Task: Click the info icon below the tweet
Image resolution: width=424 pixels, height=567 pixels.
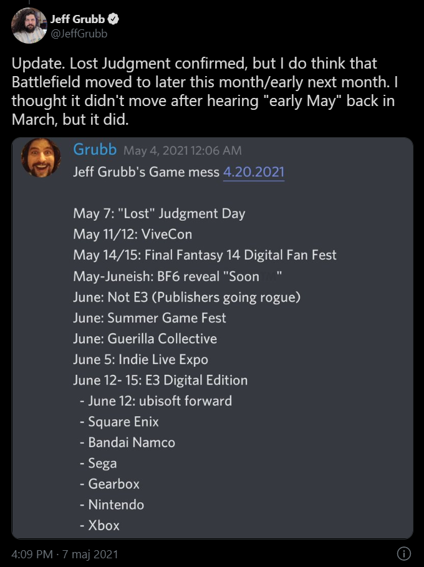Action: pyautogui.click(x=403, y=553)
